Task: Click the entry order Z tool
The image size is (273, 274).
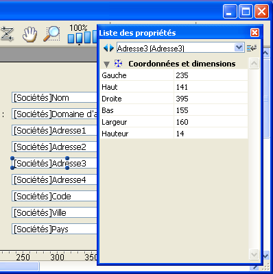Action: (7, 34)
